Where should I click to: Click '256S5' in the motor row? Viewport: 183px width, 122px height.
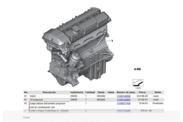tap(74, 96)
